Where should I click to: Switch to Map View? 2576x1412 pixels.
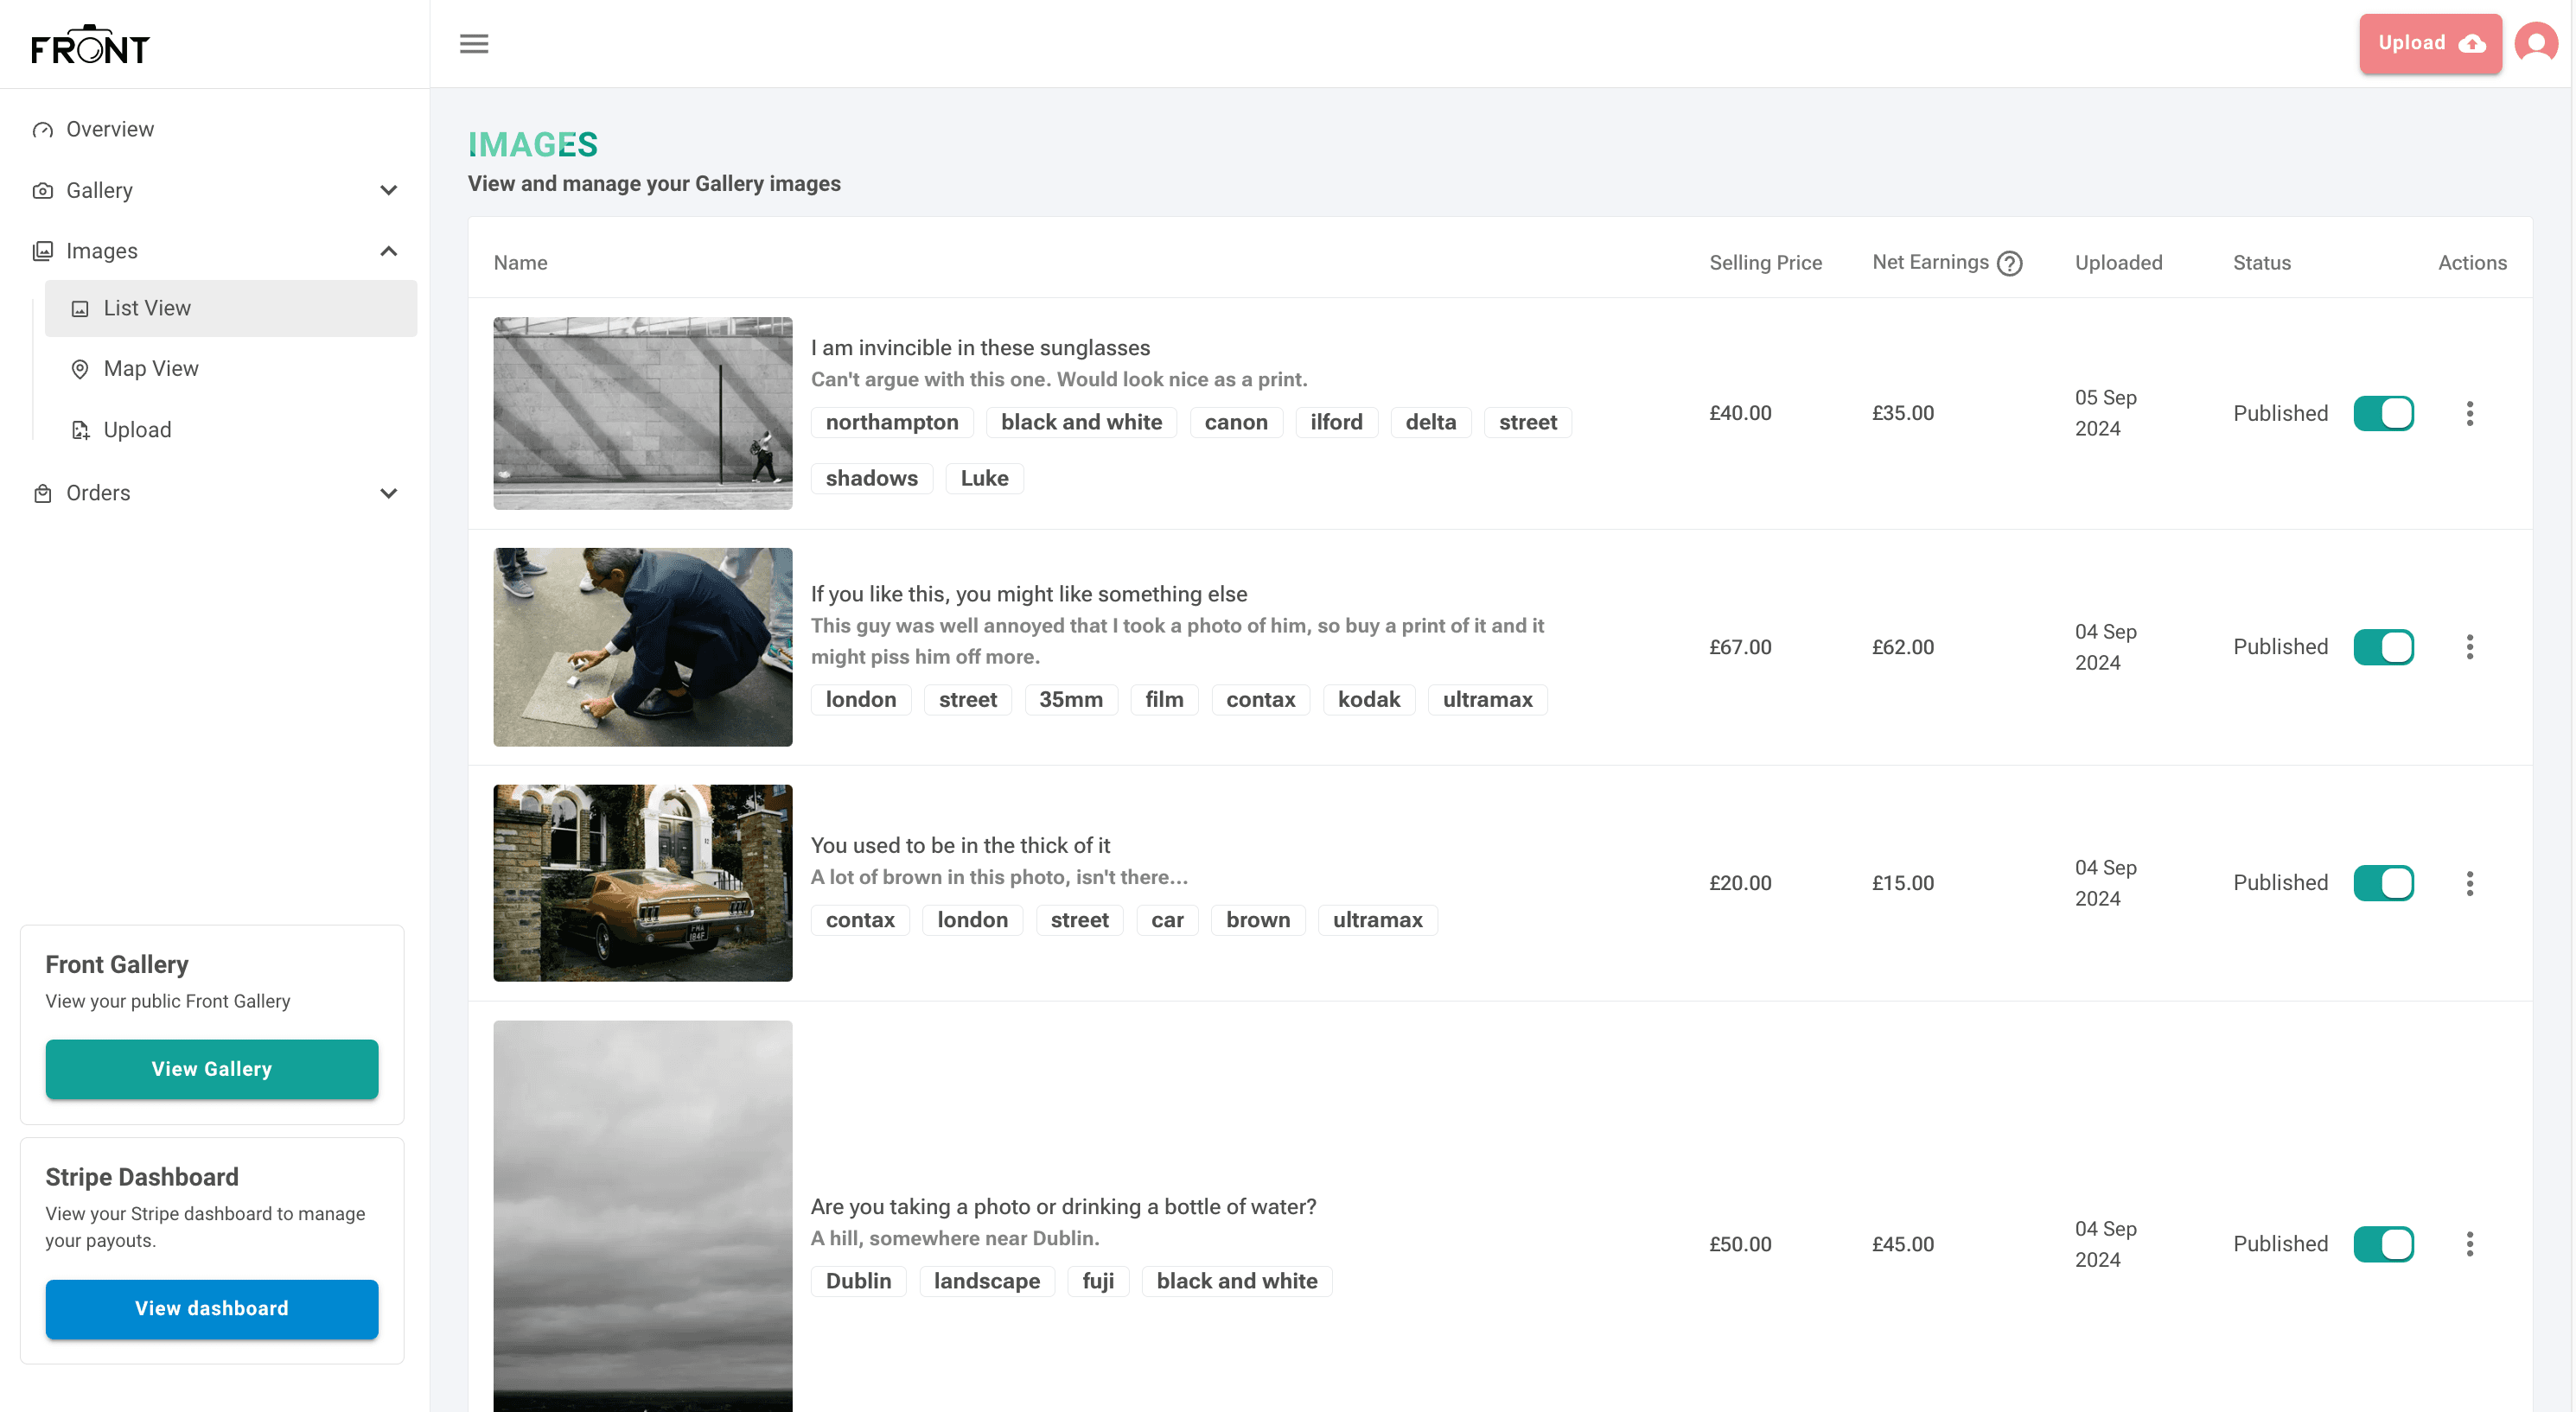[231, 369]
